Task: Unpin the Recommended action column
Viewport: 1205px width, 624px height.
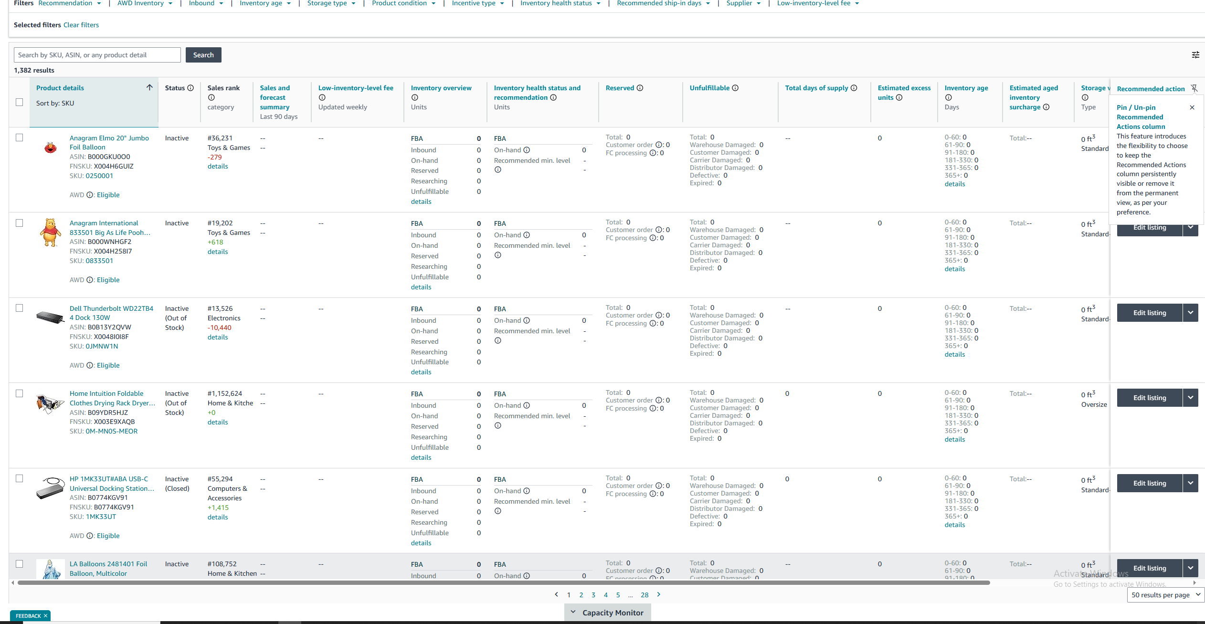Action: tap(1194, 88)
